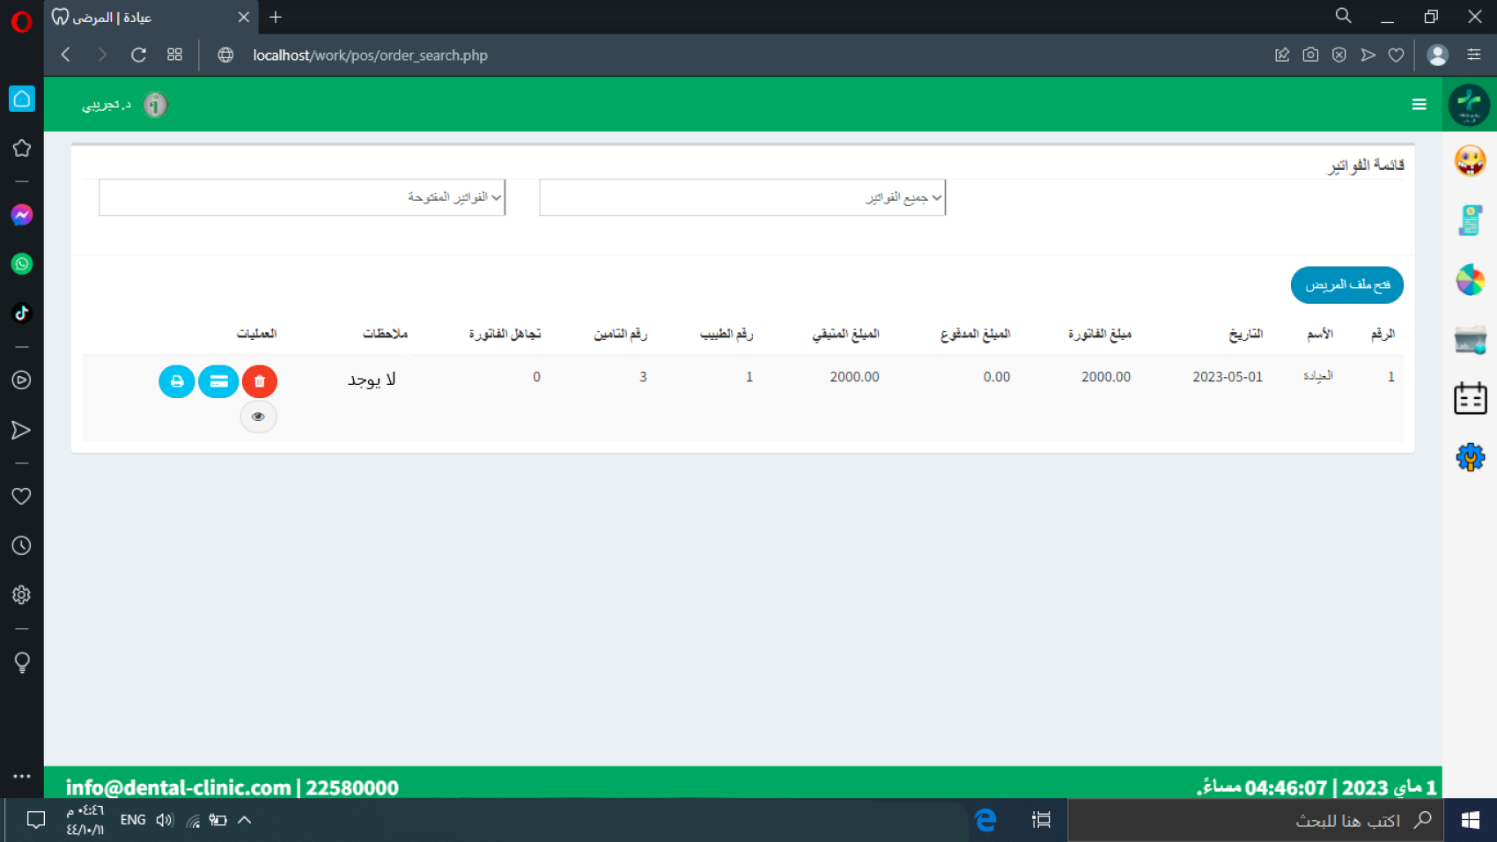The height and width of the screenshot is (842, 1497).
Task: Open WhatsApp from the Opera sidebar
Action: coord(21,263)
